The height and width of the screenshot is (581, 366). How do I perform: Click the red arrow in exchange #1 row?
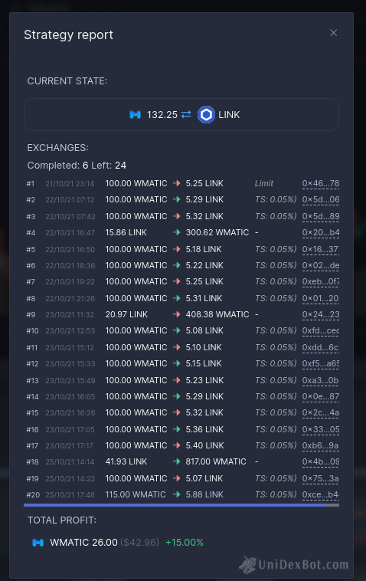click(177, 183)
